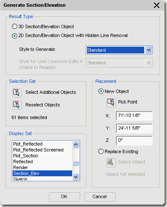The height and width of the screenshot is (207, 167).
Task: Click the Pick Point icon
Action: (111, 103)
